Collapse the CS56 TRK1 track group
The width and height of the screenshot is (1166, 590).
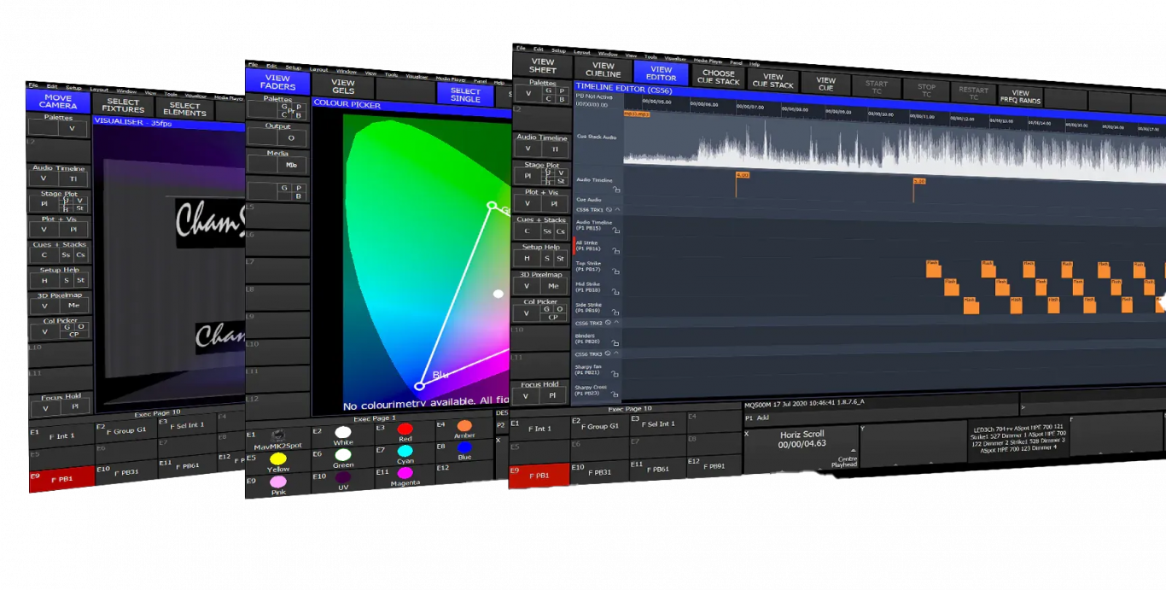tap(618, 209)
